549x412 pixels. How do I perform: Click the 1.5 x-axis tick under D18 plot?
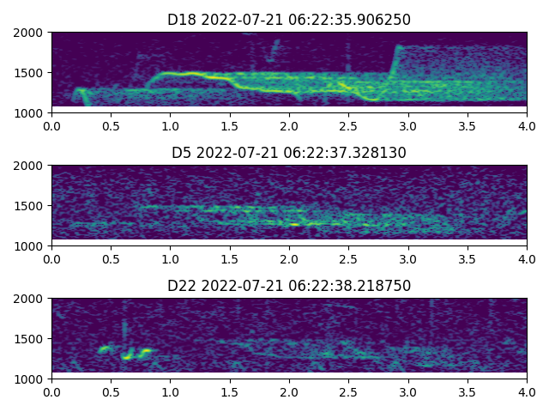(230, 125)
